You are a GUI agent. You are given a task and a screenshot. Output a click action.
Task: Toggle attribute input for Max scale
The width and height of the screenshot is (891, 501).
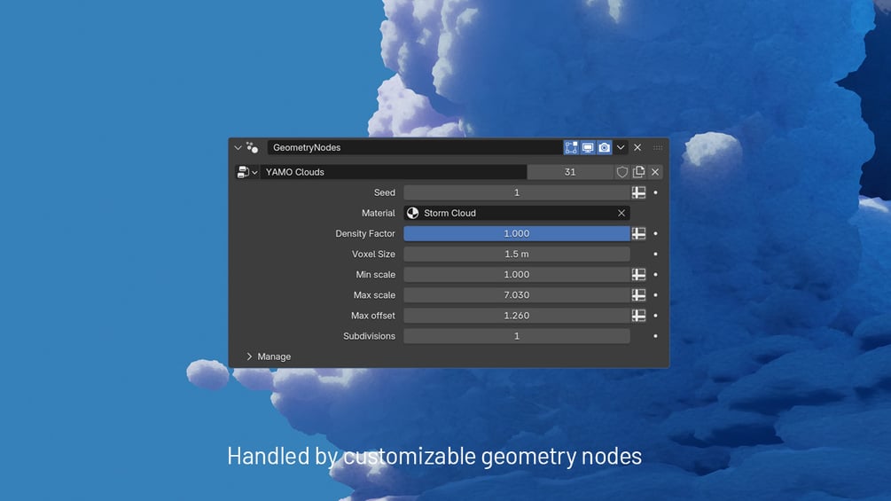(638, 294)
